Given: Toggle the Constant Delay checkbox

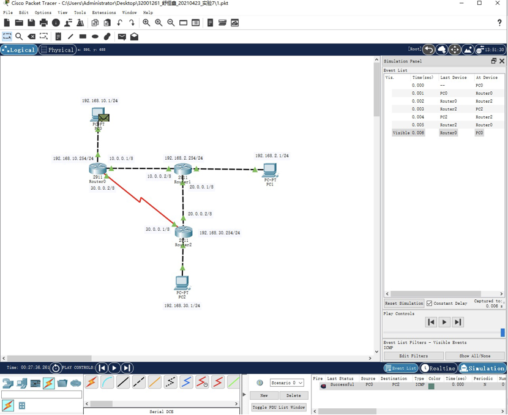Looking at the screenshot, I should [x=430, y=303].
